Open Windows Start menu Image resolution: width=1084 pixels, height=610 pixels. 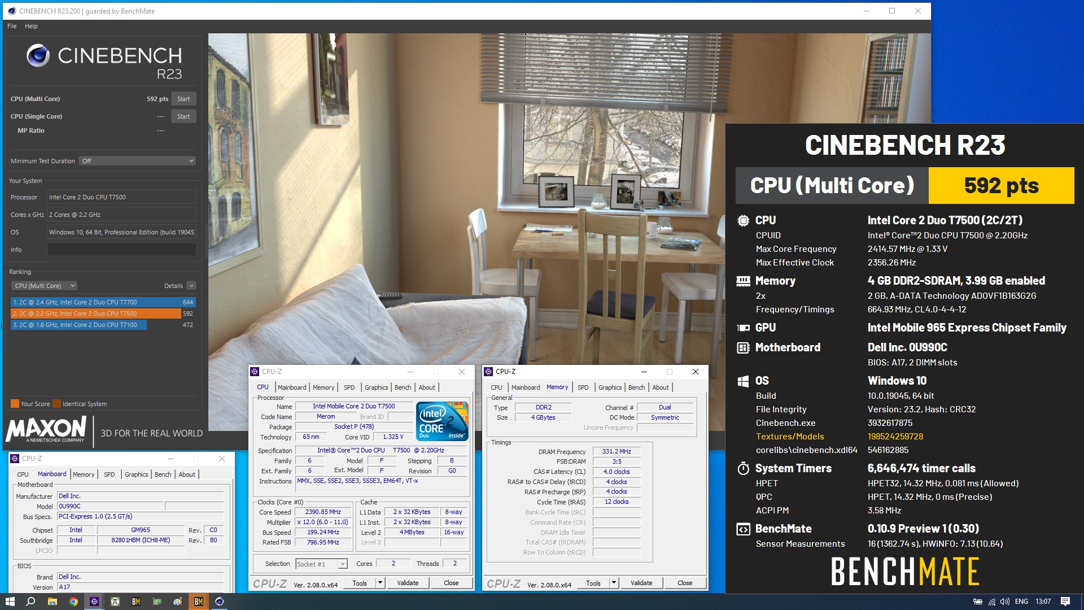[10, 602]
